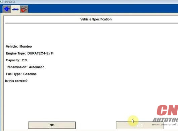Confirm vehicle specification with YES button
Image resolution: width=178 pixels, height=131 pixels.
(x=139, y=125)
